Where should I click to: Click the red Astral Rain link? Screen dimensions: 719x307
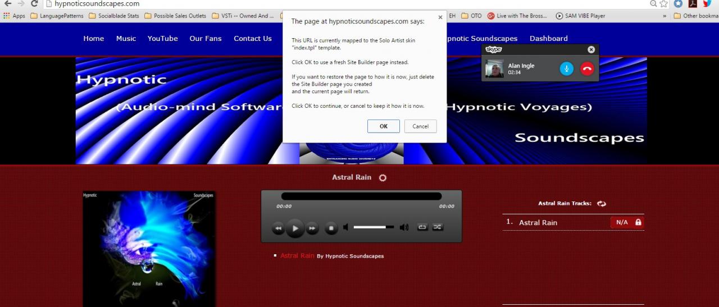click(x=297, y=255)
